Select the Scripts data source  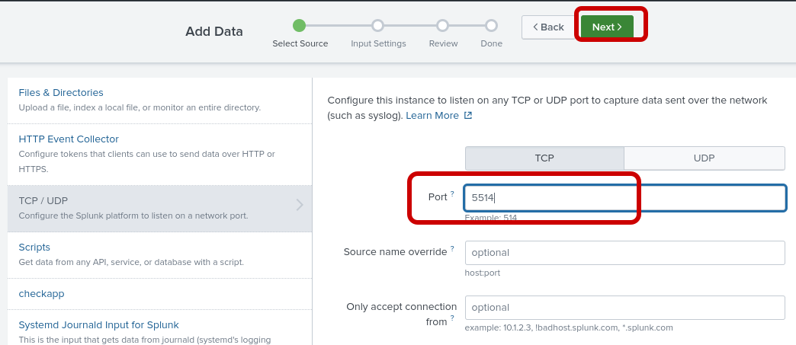pyautogui.click(x=34, y=248)
